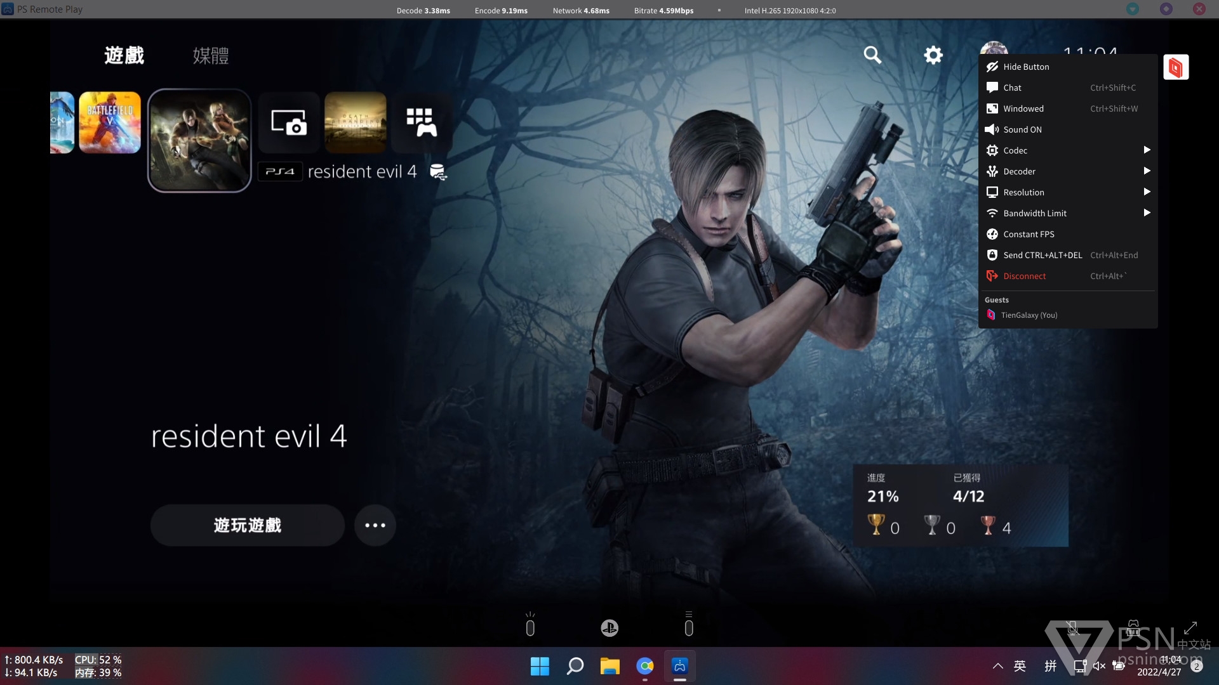Click PS Remote Play taskbar icon
The height and width of the screenshot is (685, 1219).
680,666
